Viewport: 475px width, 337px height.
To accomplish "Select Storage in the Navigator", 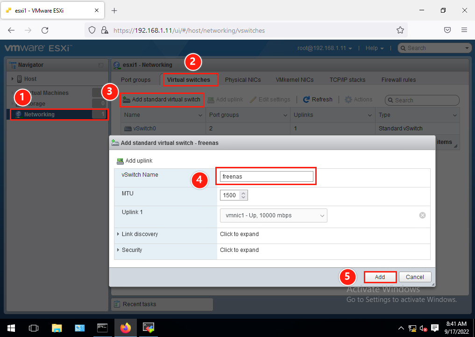I will (x=40, y=103).
